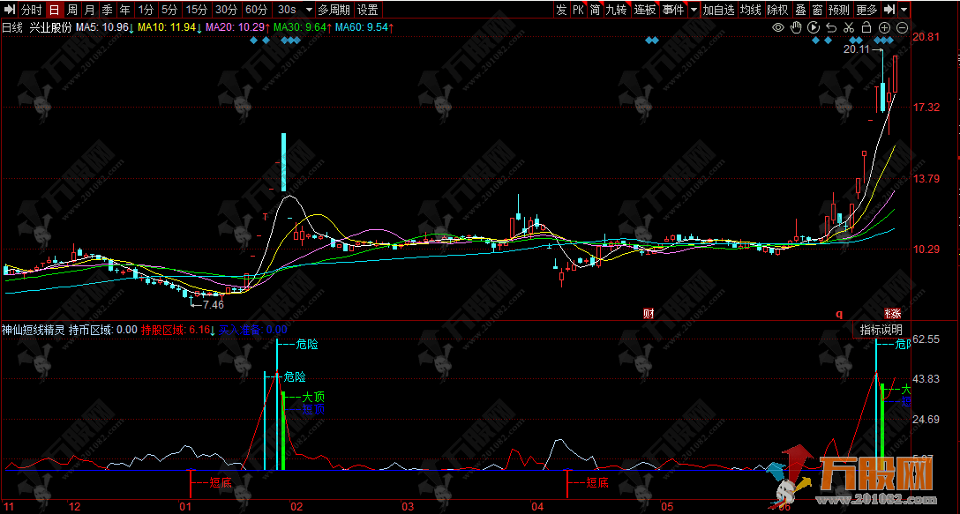This screenshot has height=514, width=960.
Task: Click the 除权 ex-rights button
Action: coord(777,10)
